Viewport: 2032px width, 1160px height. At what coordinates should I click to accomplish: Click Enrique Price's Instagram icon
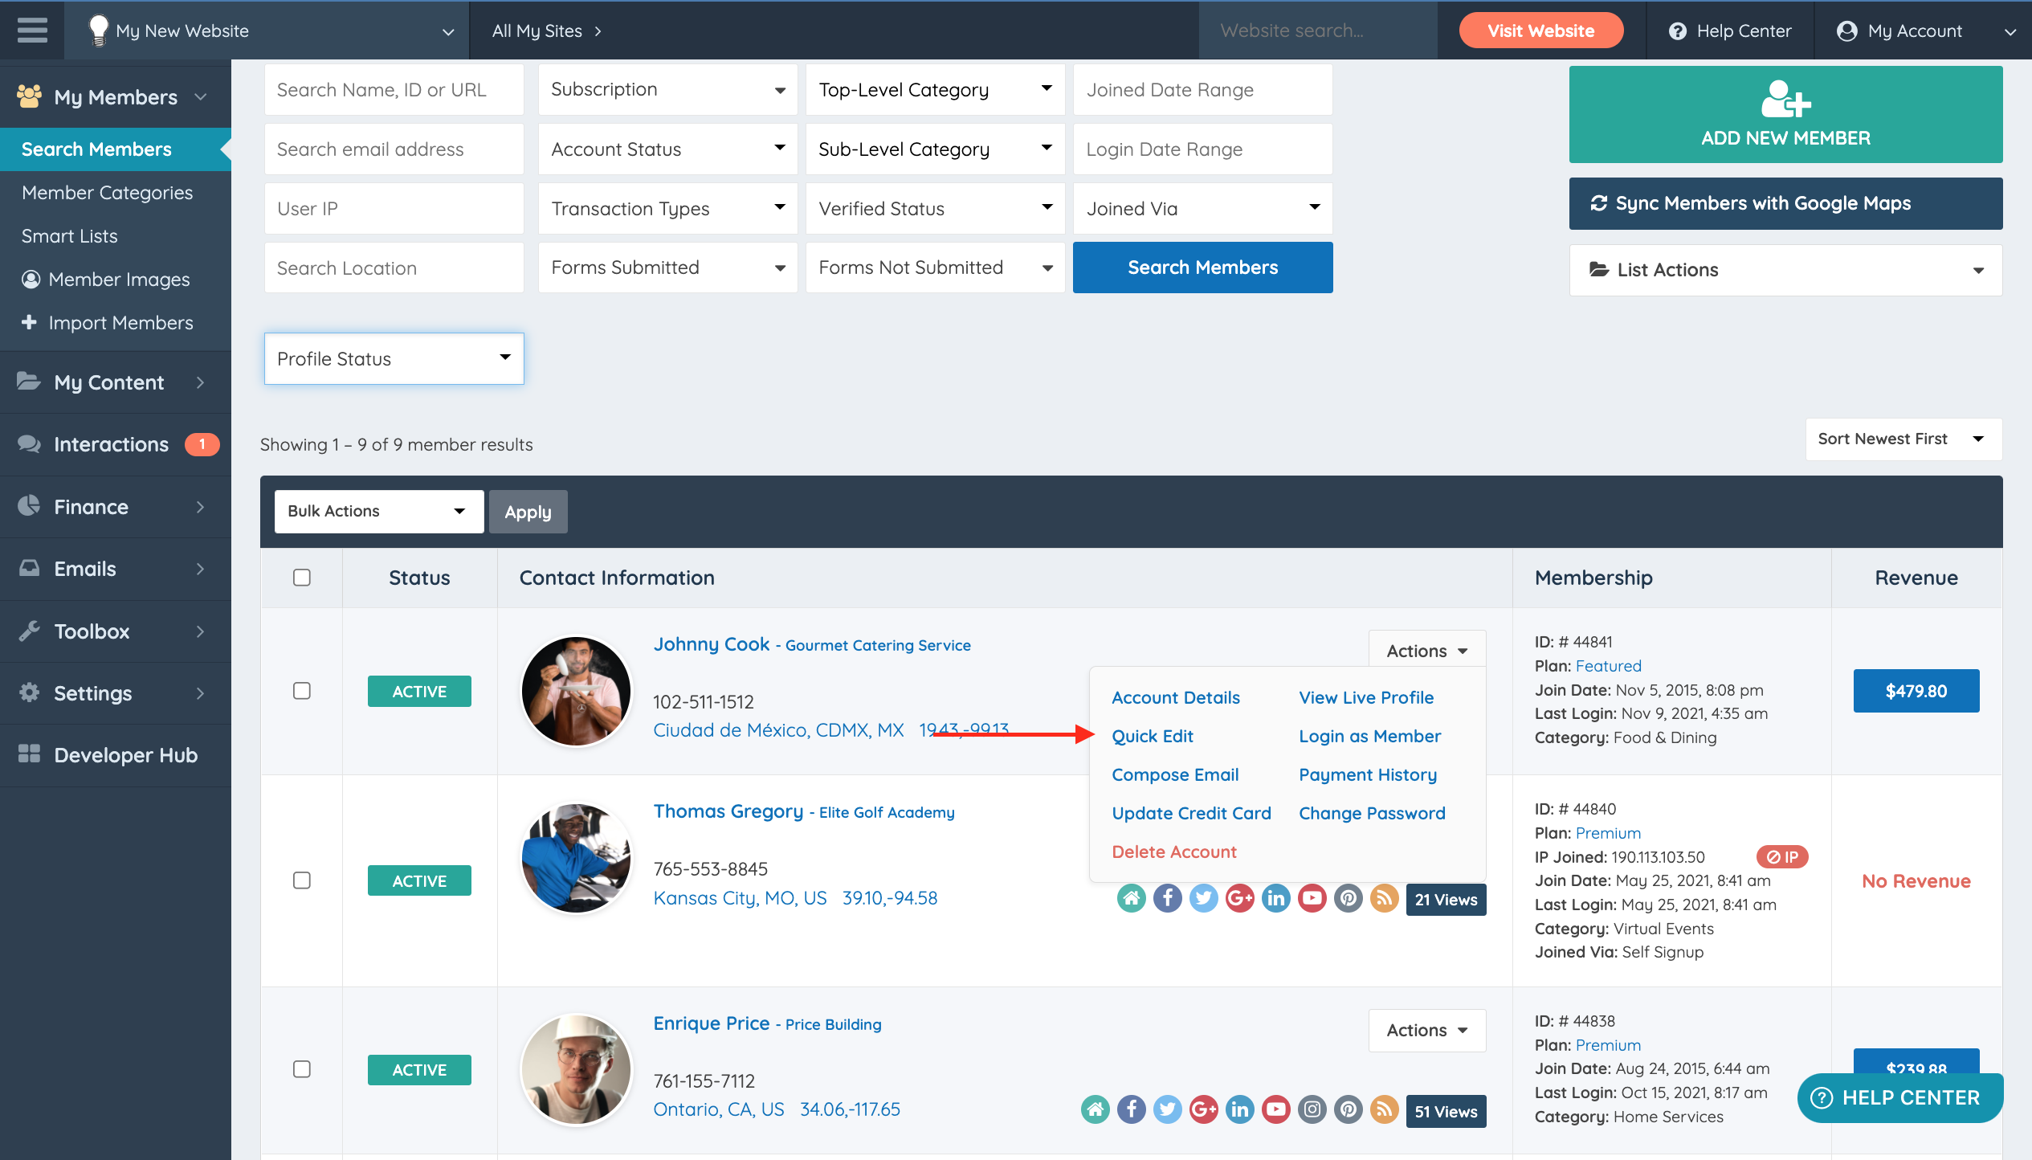[x=1312, y=1110]
